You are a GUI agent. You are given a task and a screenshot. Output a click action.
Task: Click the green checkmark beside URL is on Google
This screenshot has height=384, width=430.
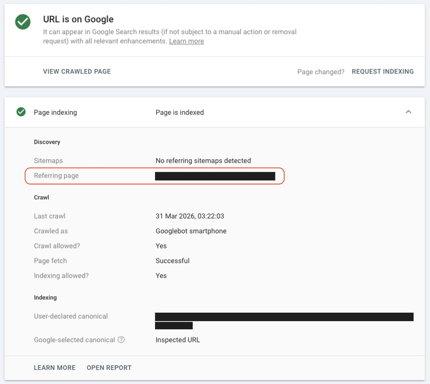coord(23,22)
